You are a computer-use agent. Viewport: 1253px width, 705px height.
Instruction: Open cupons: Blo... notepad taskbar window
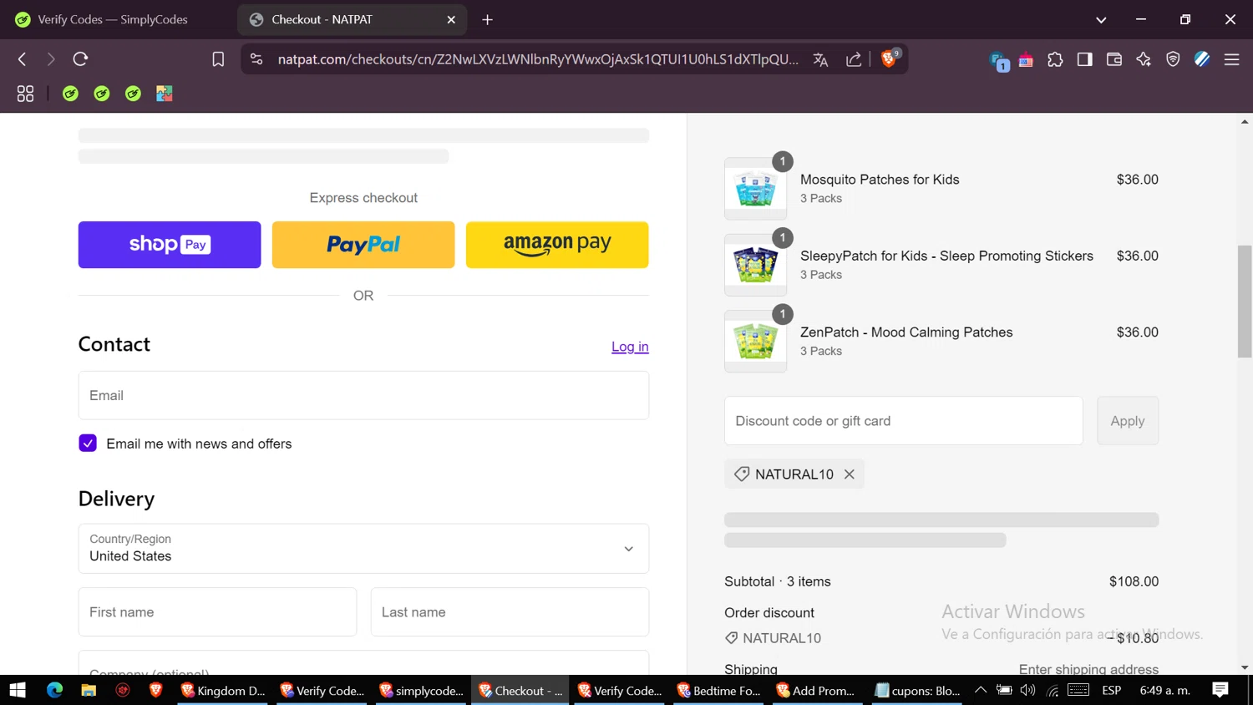click(917, 690)
